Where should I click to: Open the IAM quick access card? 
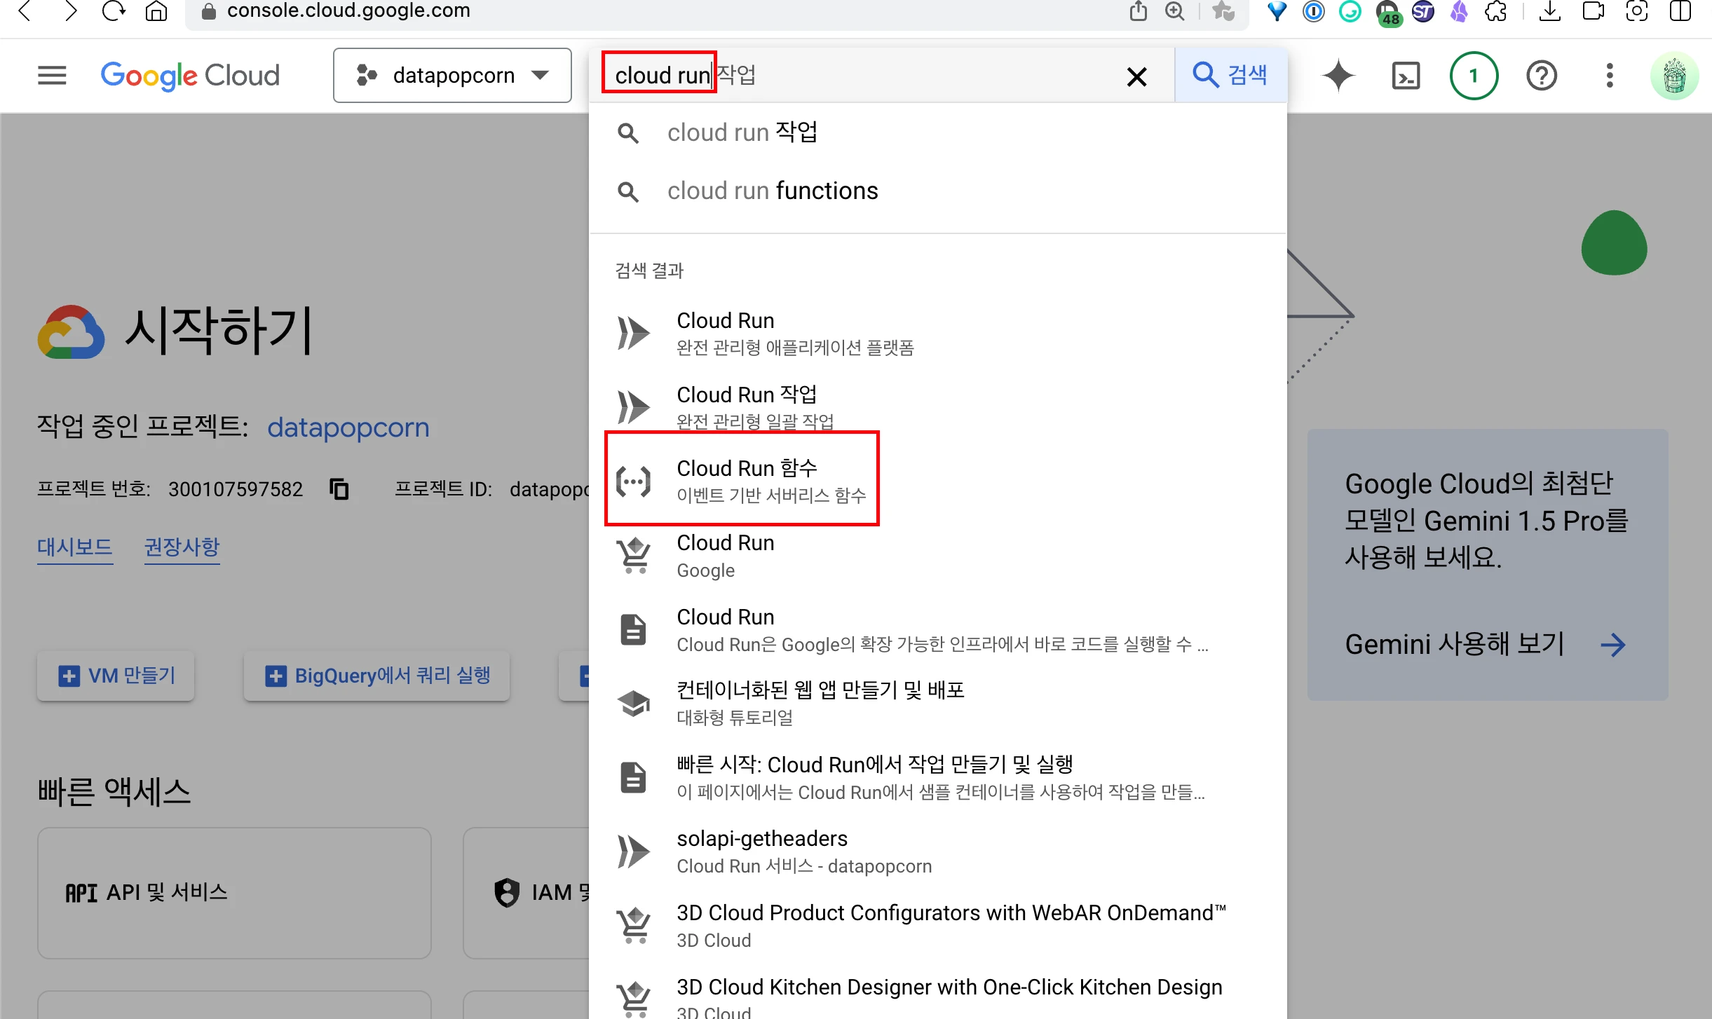point(527,893)
